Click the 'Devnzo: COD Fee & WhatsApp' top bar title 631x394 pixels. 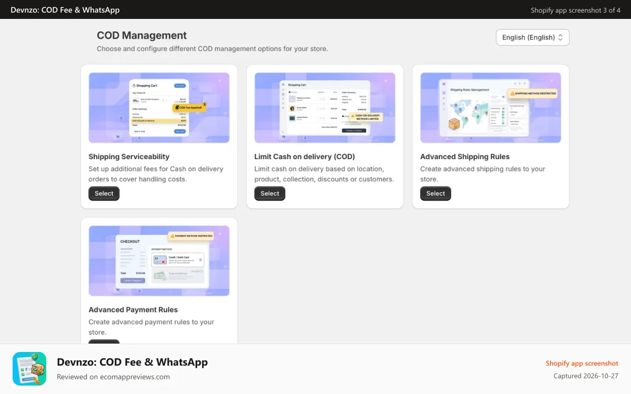coord(65,9)
